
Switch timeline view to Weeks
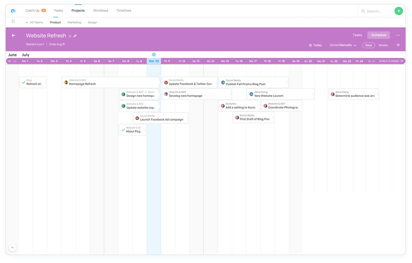pos(383,45)
